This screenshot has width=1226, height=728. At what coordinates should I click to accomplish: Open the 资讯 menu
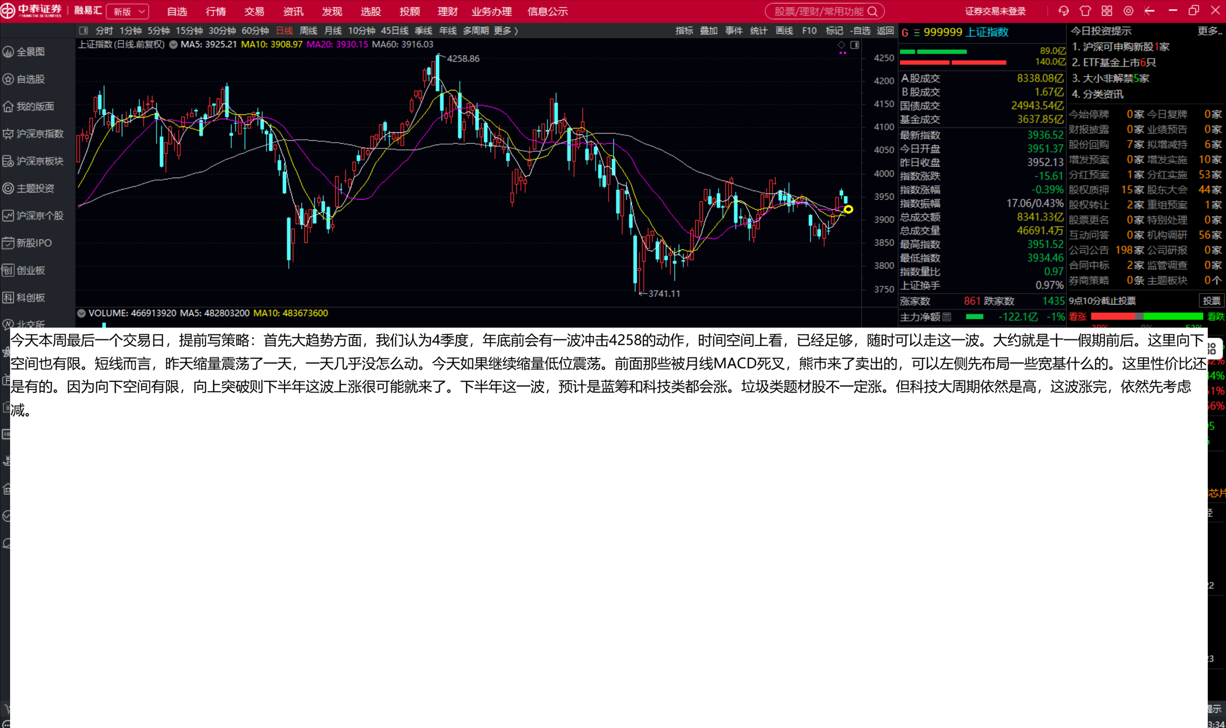click(293, 11)
